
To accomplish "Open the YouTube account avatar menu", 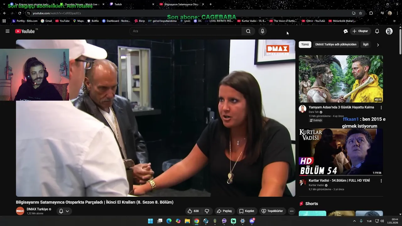I will [389, 31].
